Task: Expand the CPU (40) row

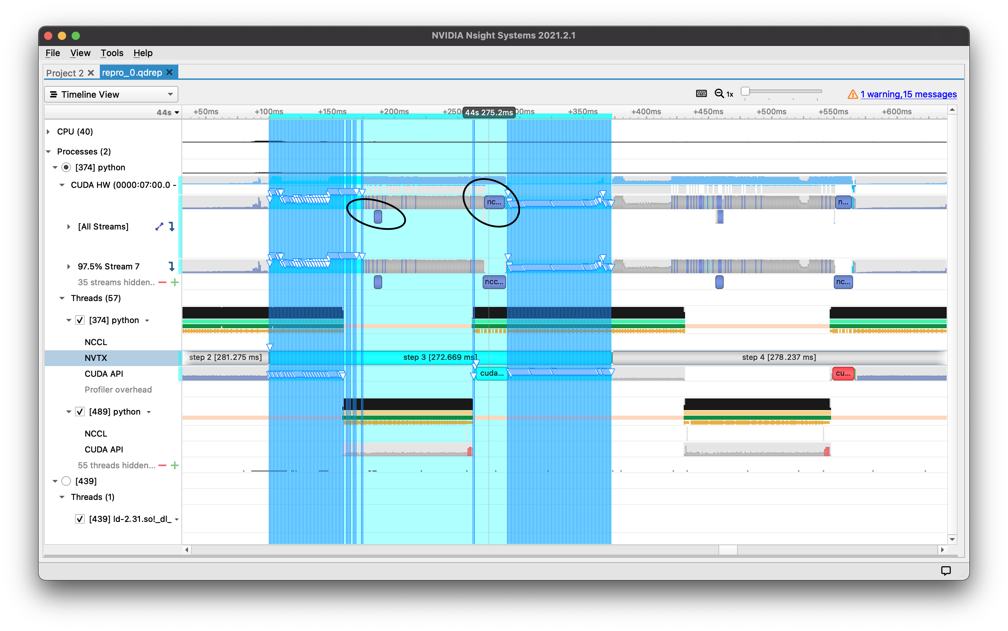Action: coord(49,132)
